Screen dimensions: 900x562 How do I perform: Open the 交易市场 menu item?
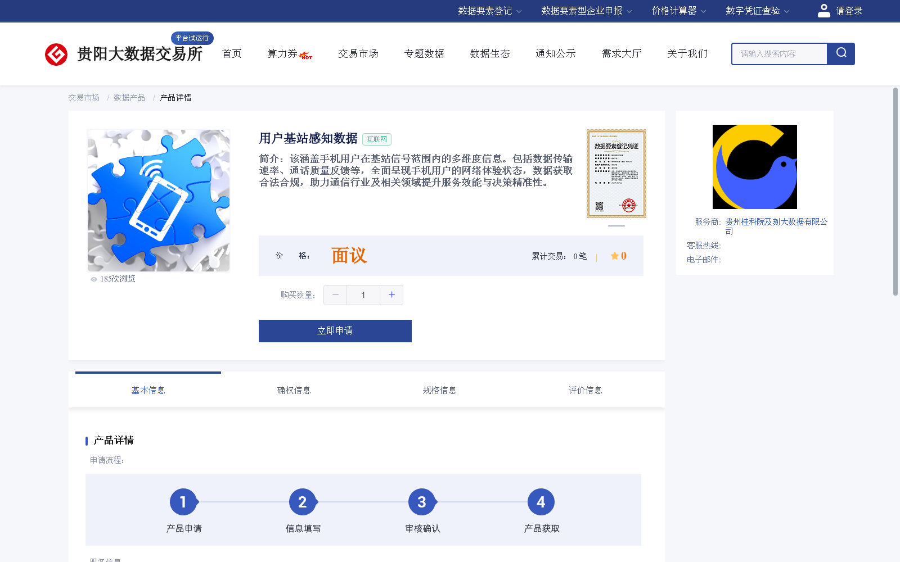point(358,53)
